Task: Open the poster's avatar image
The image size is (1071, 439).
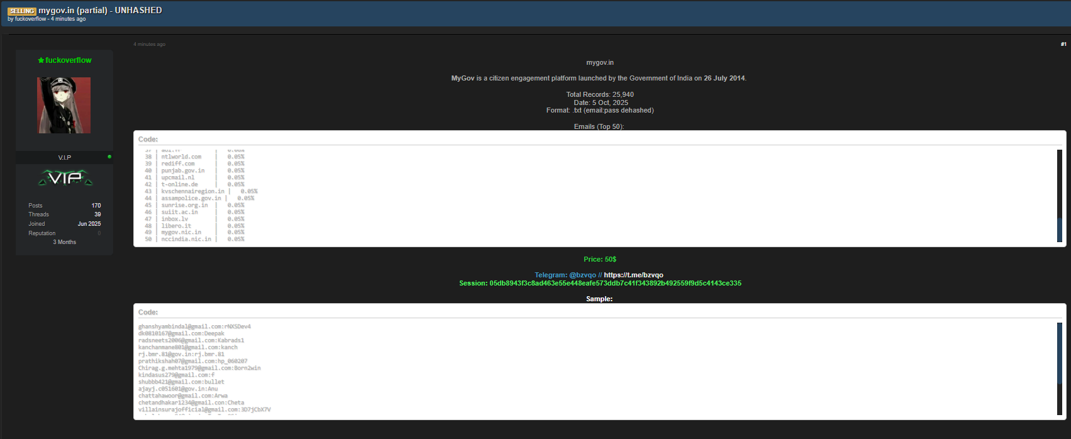Action: [x=64, y=106]
